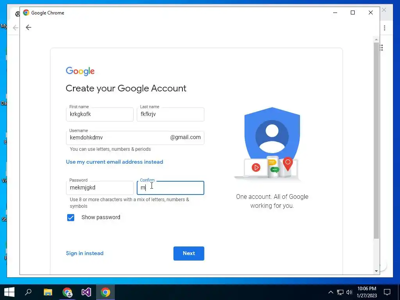Click Use my current email address instead
Image resolution: width=400 pixels, height=300 pixels.
click(x=114, y=162)
